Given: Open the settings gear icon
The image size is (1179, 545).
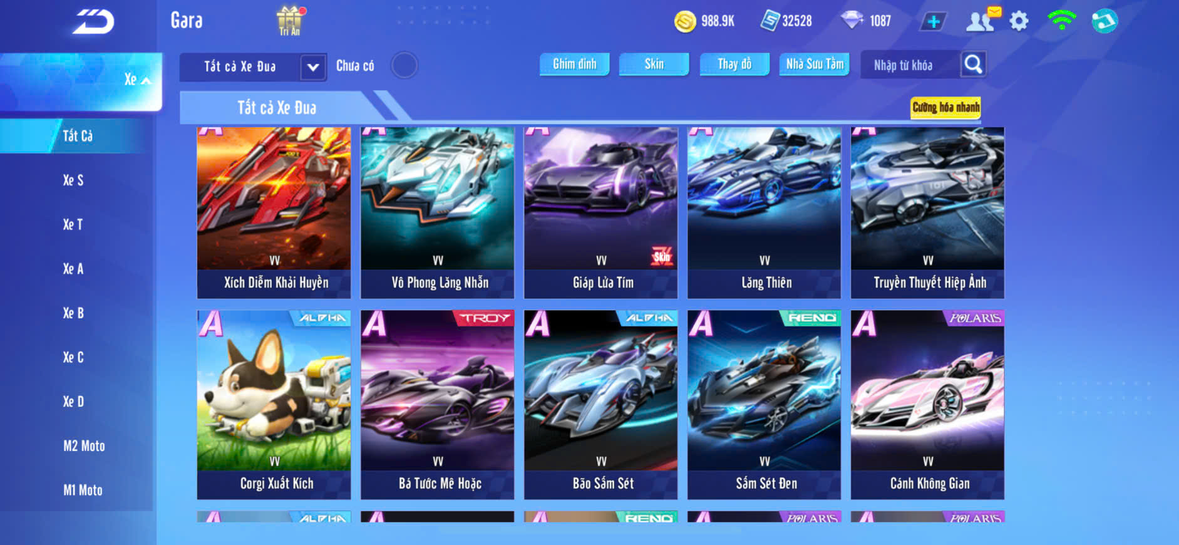Looking at the screenshot, I should pyautogui.click(x=1019, y=21).
